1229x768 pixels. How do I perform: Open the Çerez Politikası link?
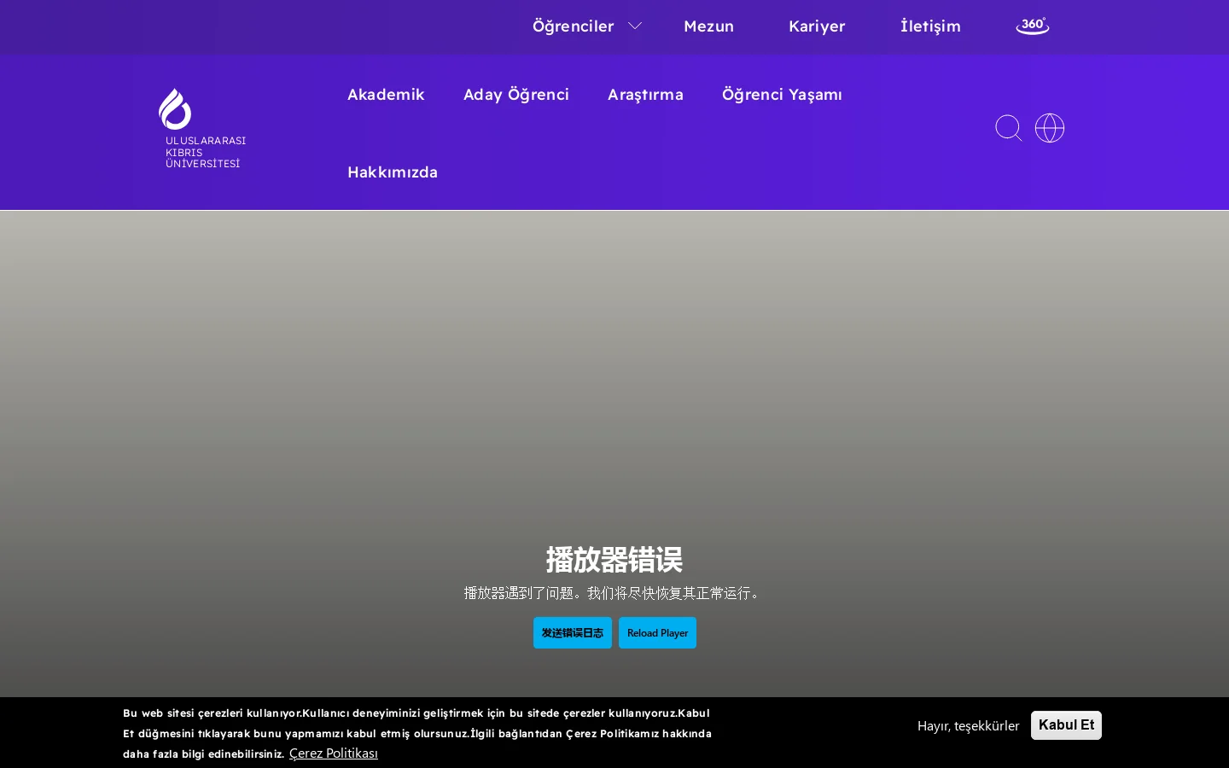334,753
